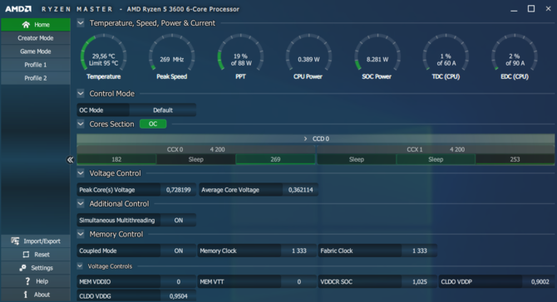Click Fabric Clock value 1 333
The image size is (557, 302).
tap(420, 251)
